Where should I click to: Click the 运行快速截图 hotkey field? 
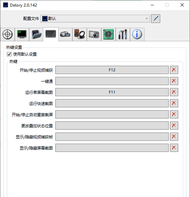pos(112,103)
